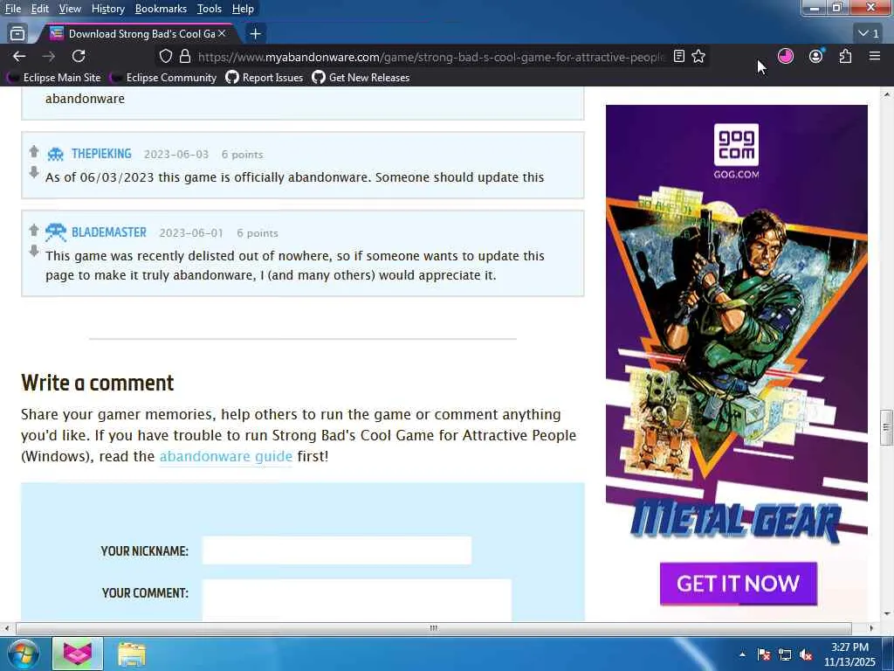The width and height of the screenshot is (894, 671).
Task: Click the Write a comment heading
Action: coord(98,383)
